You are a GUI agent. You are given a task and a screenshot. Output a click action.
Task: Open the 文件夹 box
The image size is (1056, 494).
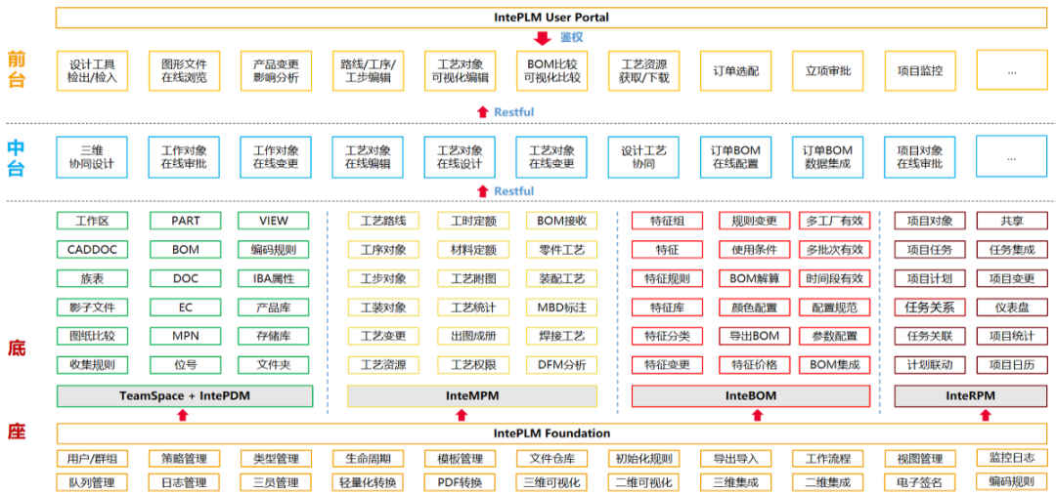(274, 365)
